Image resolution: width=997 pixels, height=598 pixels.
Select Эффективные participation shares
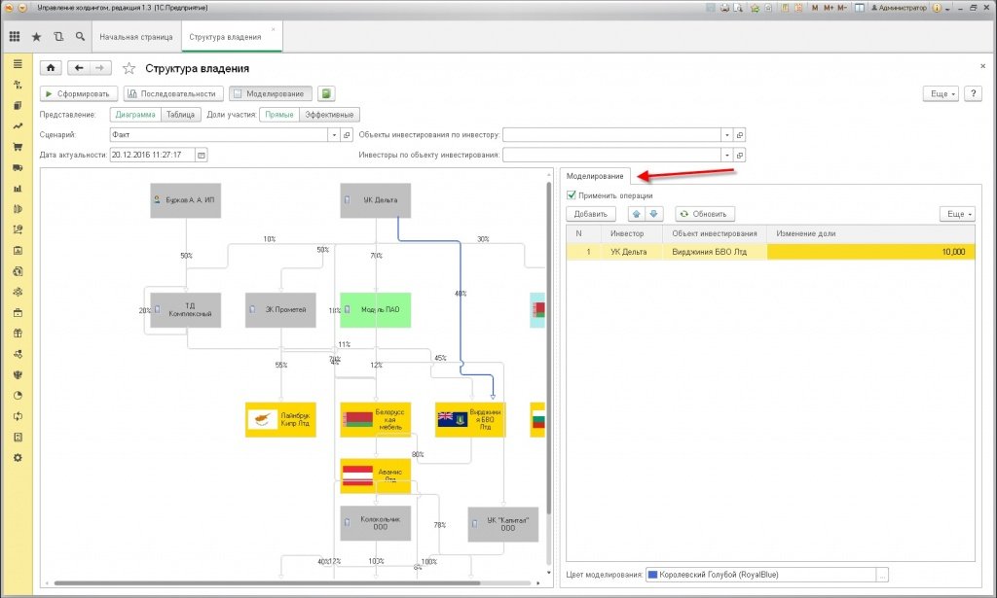click(329, 115)
